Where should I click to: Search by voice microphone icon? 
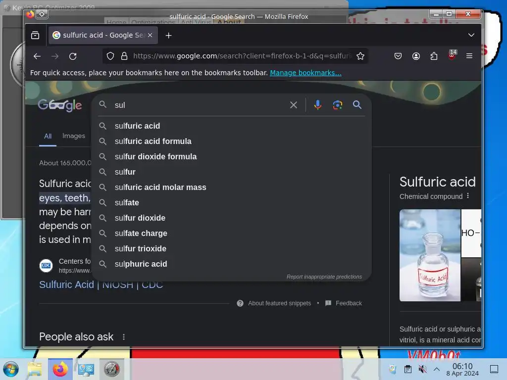317,105
